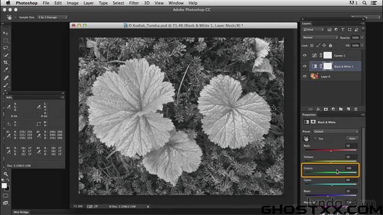The width and height of the screenshot is (383, 215).
Task: Click pixel layer filter icon in Layers panel
Action: [x=329, y=30]
